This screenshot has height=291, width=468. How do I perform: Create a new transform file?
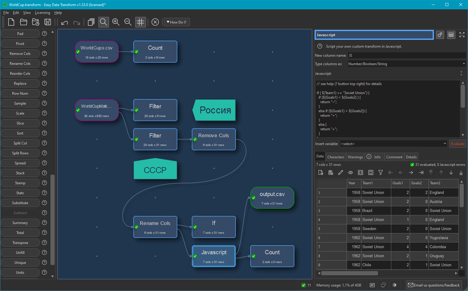11,22
